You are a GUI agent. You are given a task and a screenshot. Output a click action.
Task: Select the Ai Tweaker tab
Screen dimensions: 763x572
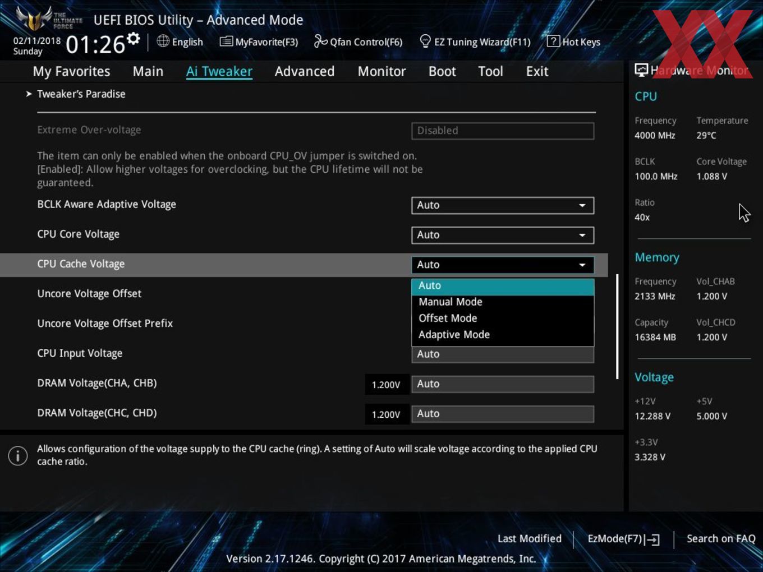219,71
